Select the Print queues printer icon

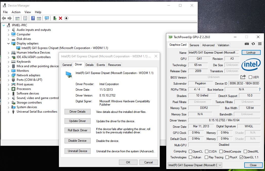(x=13, y=84)
